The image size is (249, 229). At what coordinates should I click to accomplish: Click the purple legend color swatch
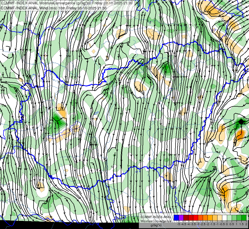tap(181, 218)
